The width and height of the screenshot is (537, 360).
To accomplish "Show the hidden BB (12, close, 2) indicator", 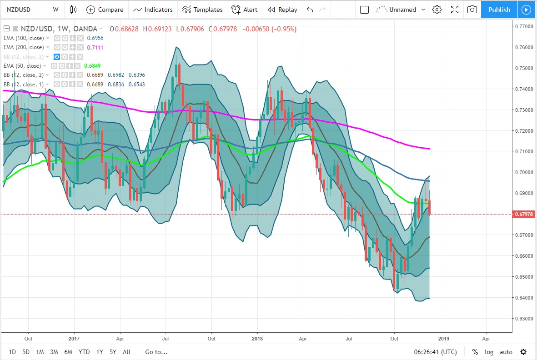I will point(57,56).
